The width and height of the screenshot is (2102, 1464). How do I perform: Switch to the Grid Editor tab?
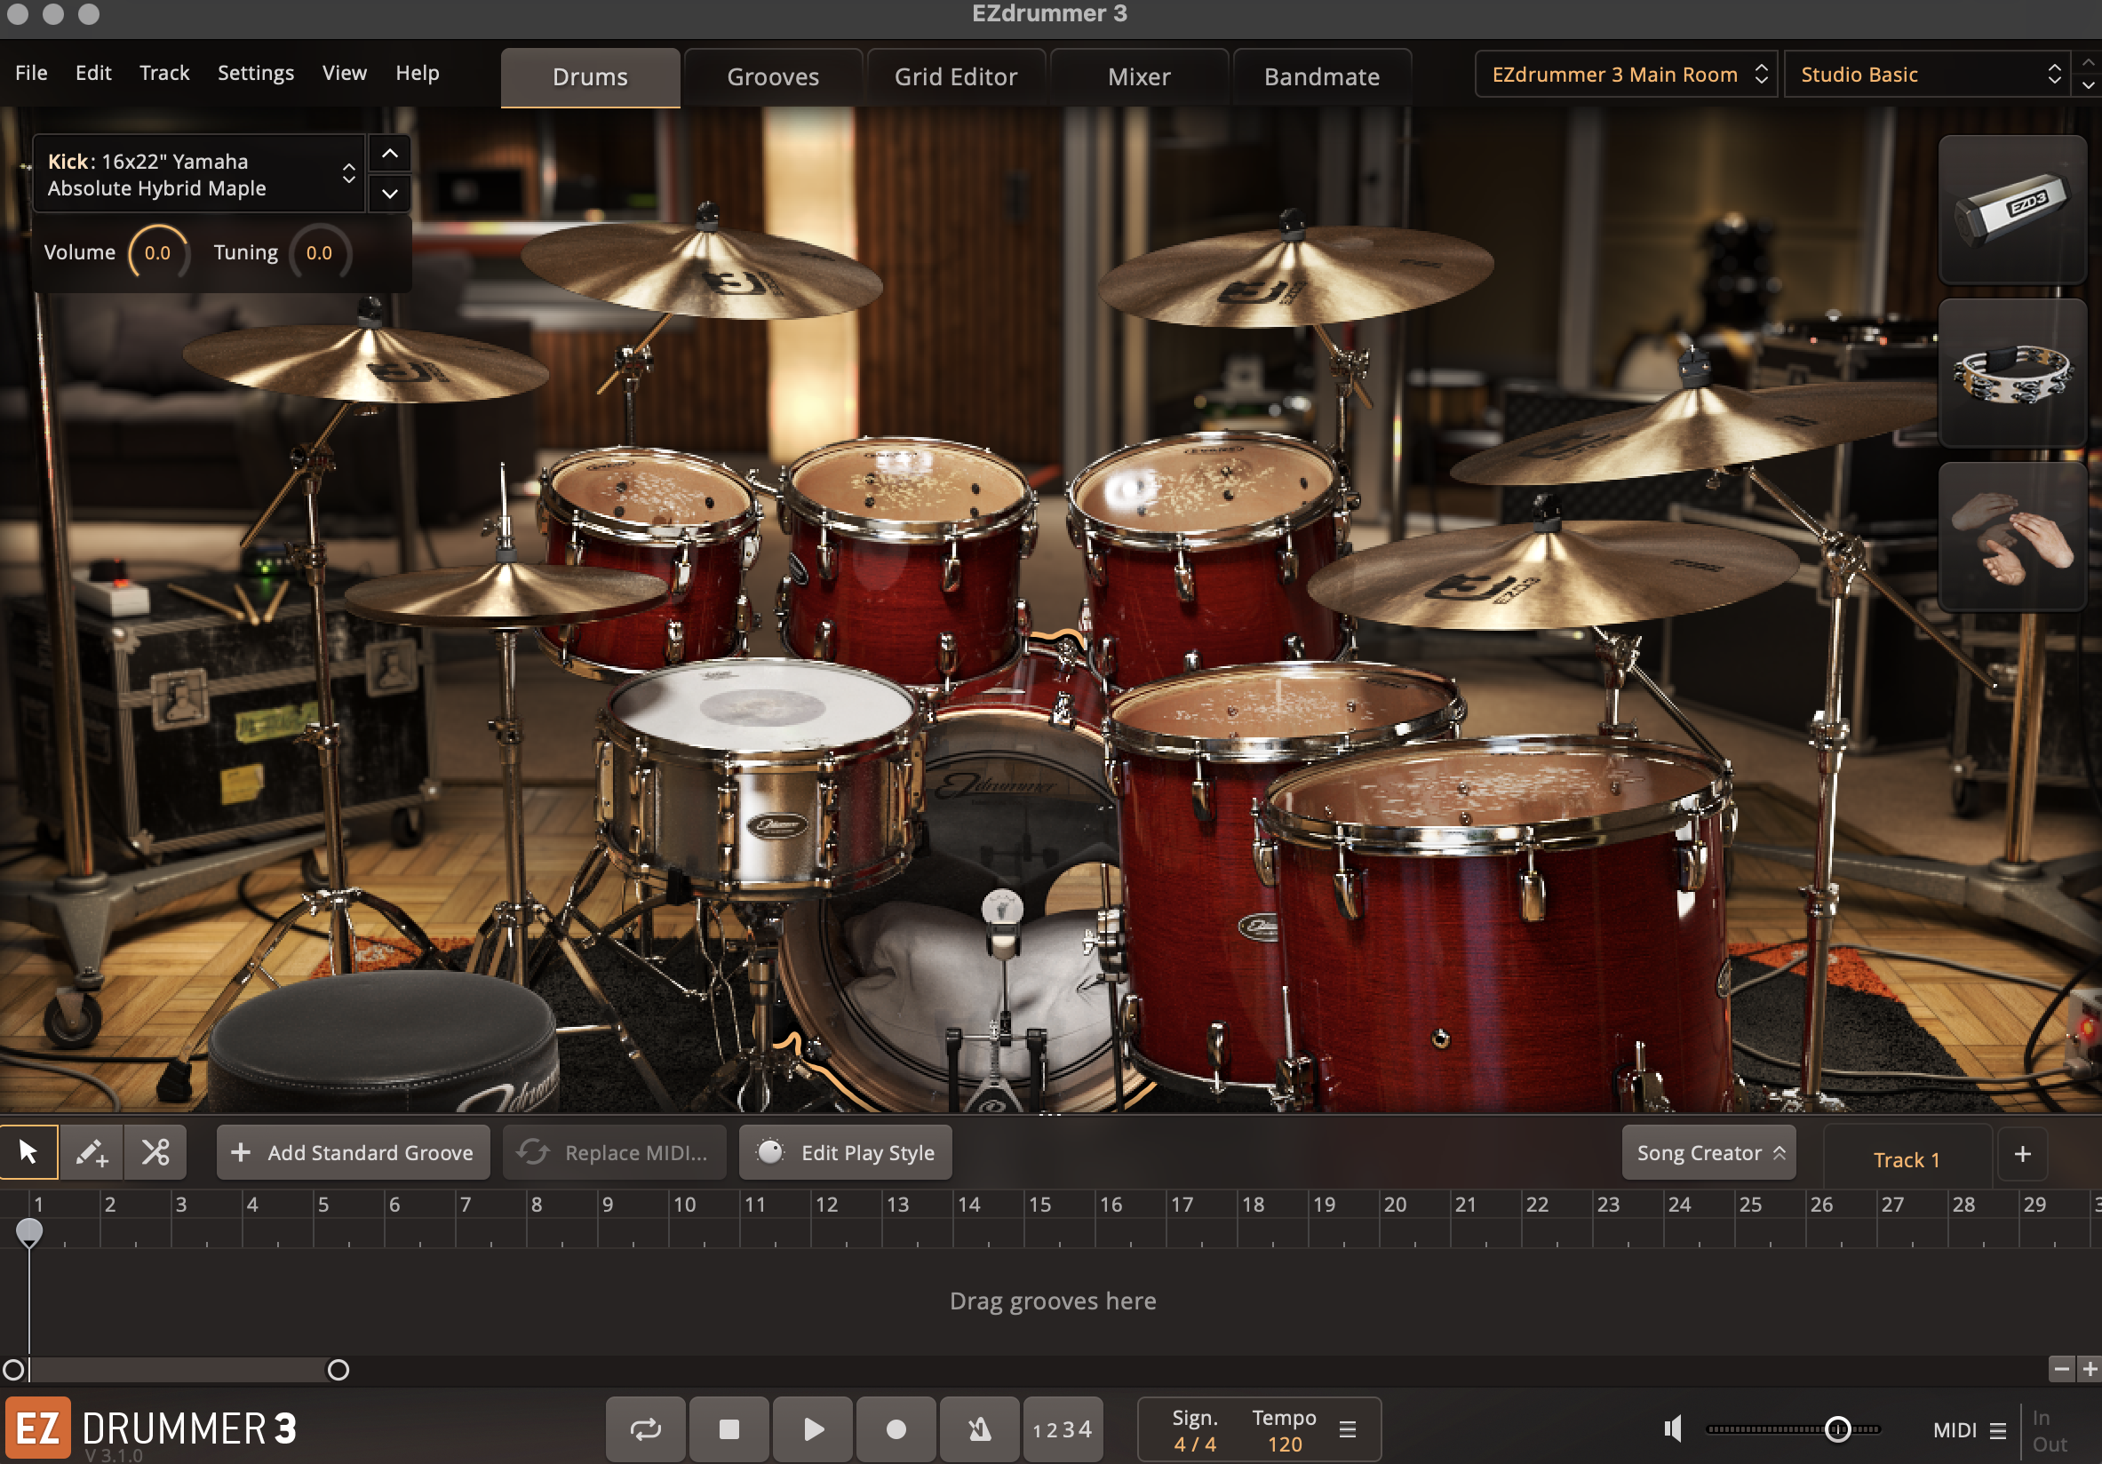click(x=956, y=77)
